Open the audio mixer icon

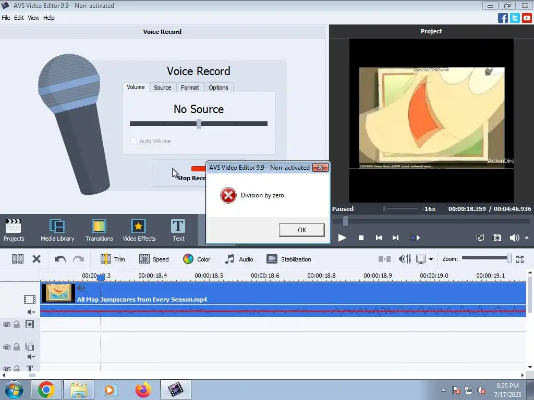tap(405, 259)
